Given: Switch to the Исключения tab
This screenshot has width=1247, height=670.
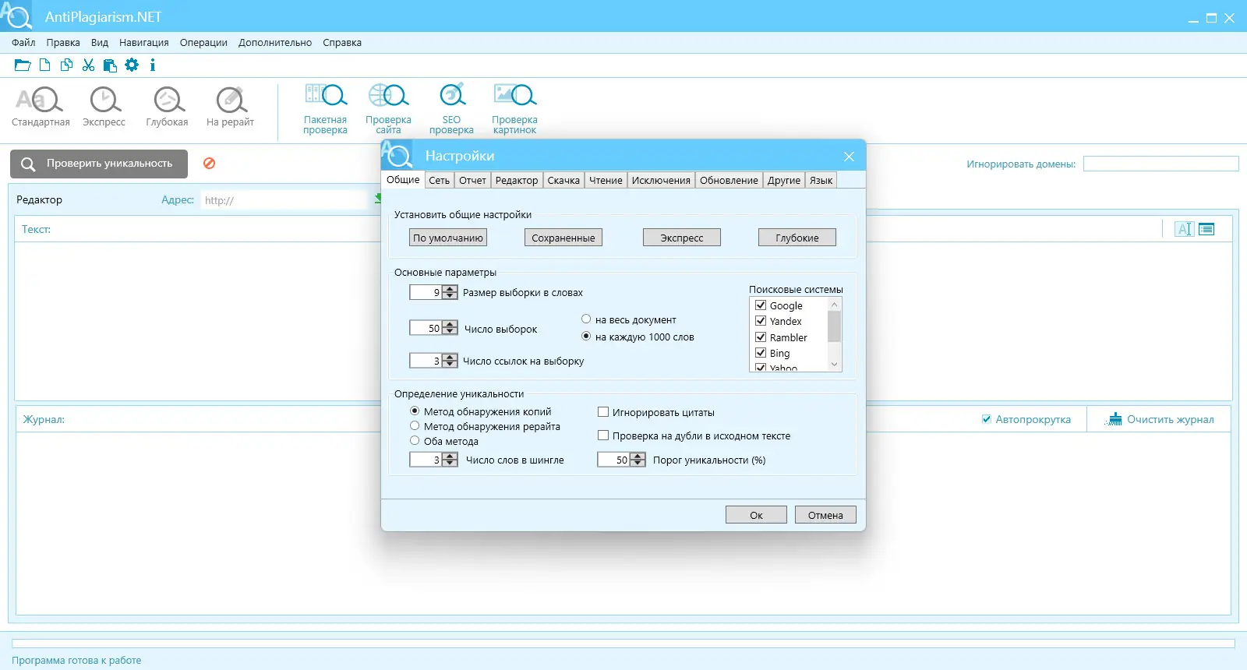Looking at the screenshot, I should point(661,180).
